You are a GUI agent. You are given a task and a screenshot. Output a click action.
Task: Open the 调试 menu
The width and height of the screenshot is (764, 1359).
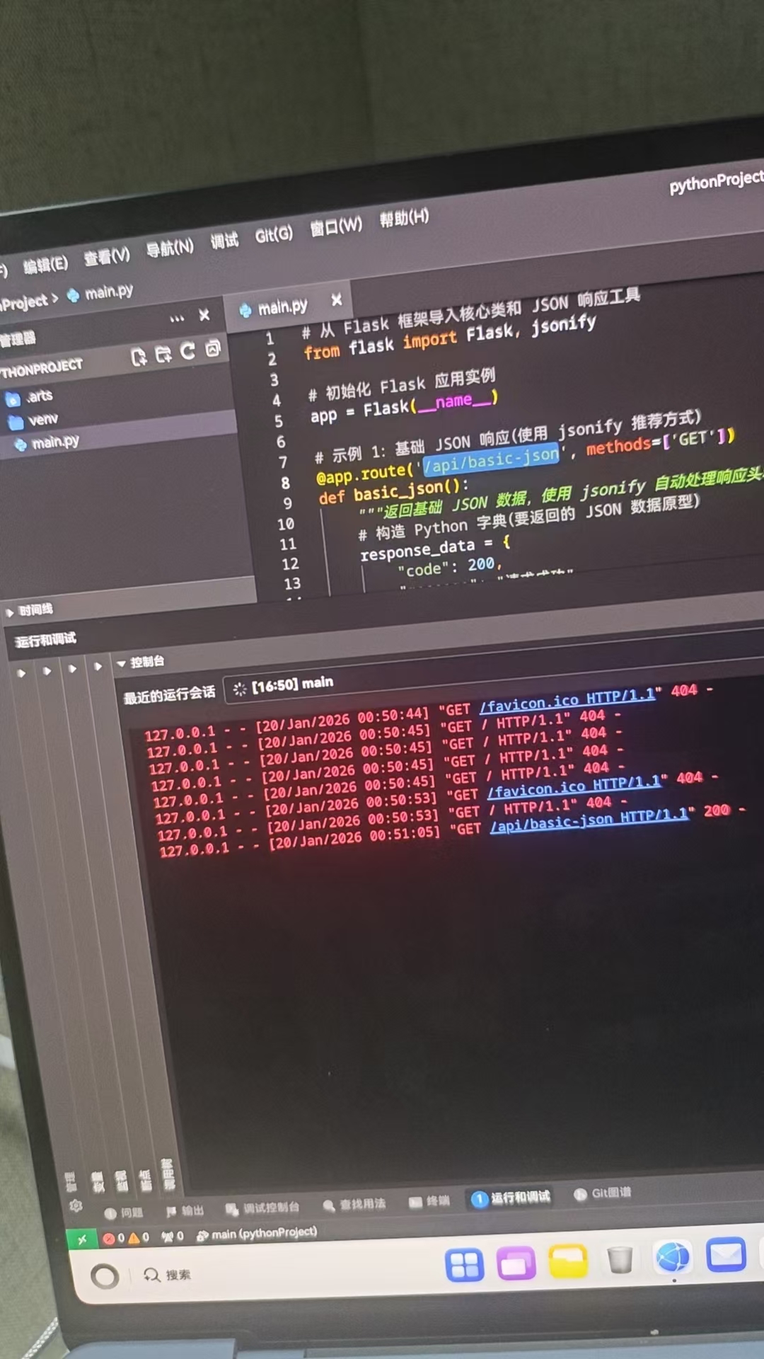coord(224,241)
